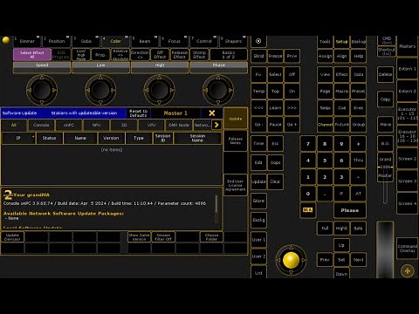
Task: Toggle Show Same Version button
Action: [x=139, y=237]
